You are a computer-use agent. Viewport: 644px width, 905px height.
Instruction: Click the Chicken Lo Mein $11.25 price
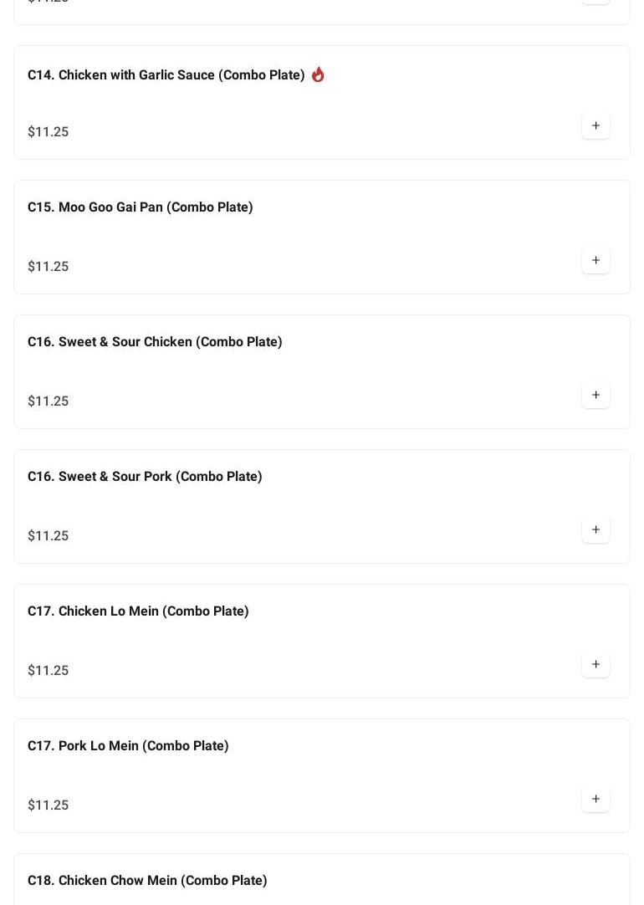coord(49,671)
